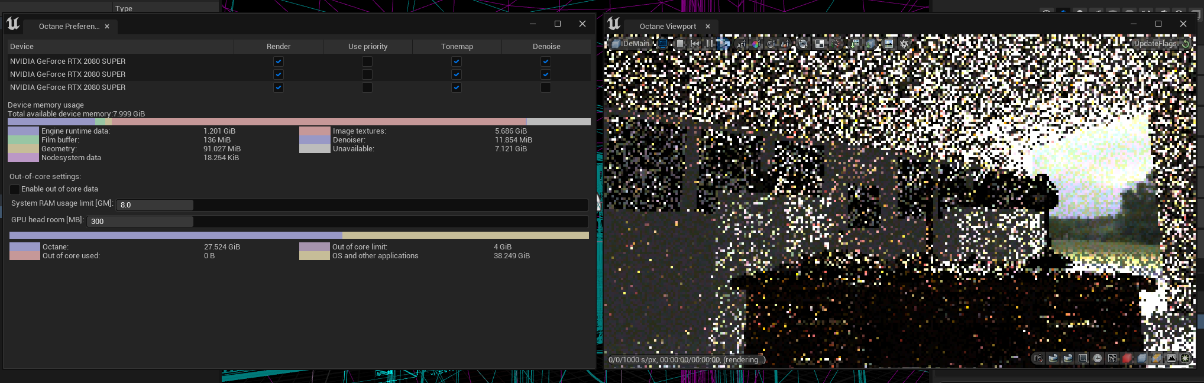
Task: Uncheck Render for second RTX 2080 SUPER
Action: click(x=279, y=74)
